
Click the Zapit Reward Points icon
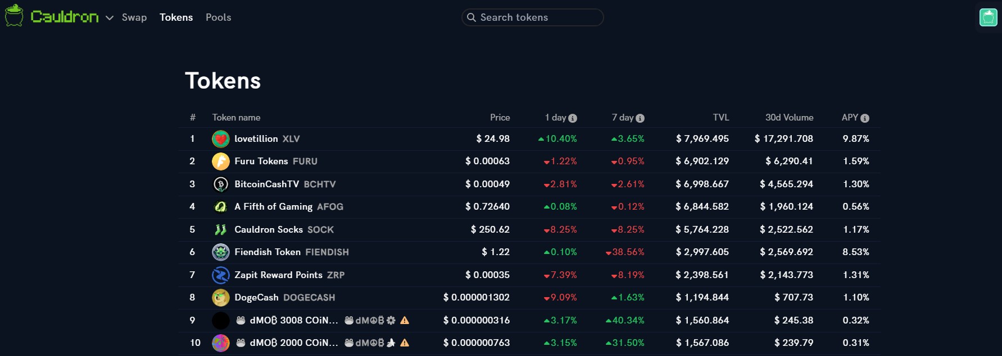[x=221, y=275]
